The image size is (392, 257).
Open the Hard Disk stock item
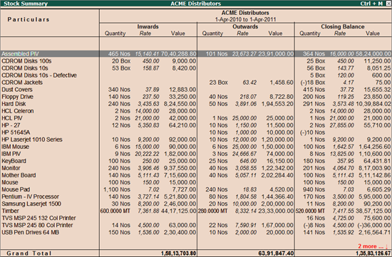click(14, 104)
